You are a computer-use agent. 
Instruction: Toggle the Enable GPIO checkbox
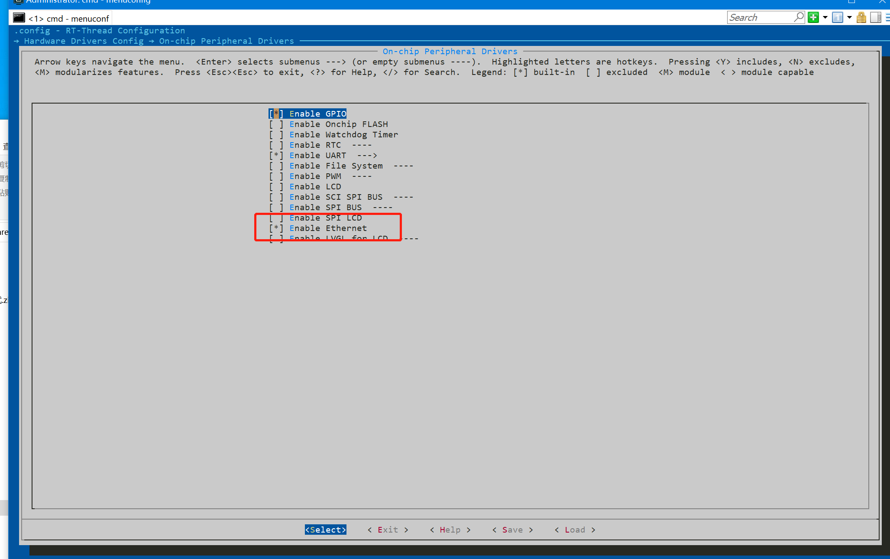(x=276, y=114)
